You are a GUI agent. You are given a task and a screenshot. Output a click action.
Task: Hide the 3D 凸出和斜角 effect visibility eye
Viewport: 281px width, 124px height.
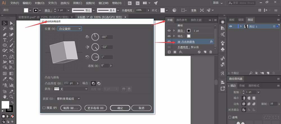coord(169,42)
